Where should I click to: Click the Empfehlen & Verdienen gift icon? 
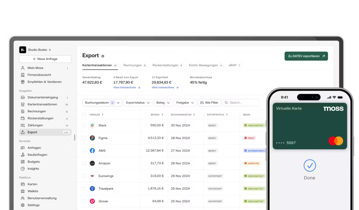pyautogui.click(x=23, y=82)
